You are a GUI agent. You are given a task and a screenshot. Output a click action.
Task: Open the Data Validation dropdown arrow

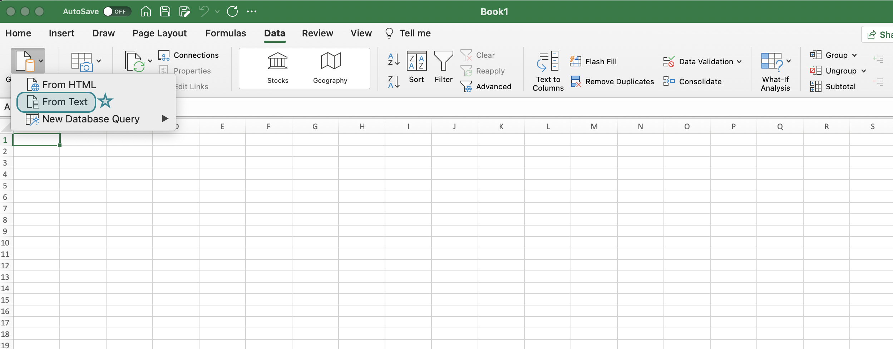pyautogui.click(x=739, y=62)
